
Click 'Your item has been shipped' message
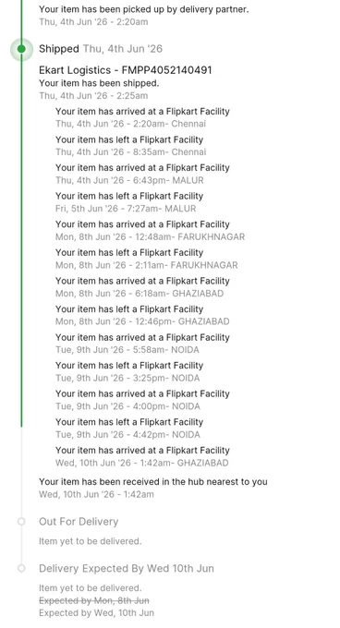[99, 83]
